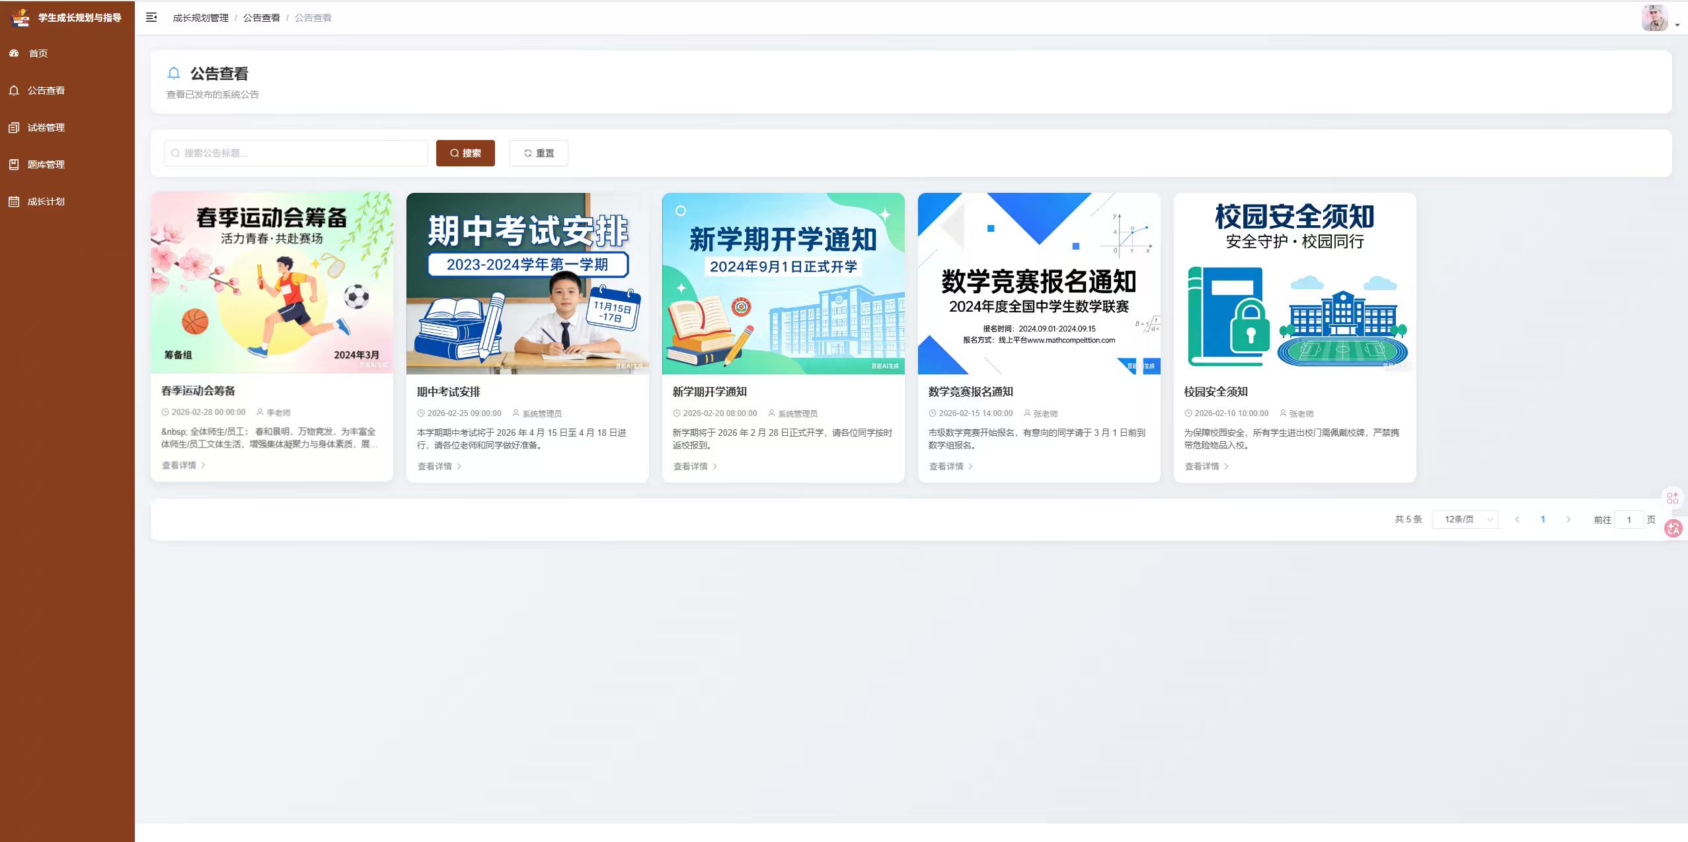Click the floating grid widget icon at right edge

[1673, 498]
